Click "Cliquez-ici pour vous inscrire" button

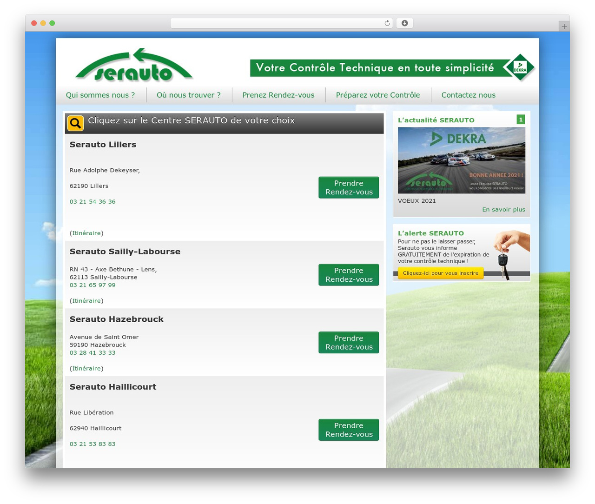tap(441, 273)
